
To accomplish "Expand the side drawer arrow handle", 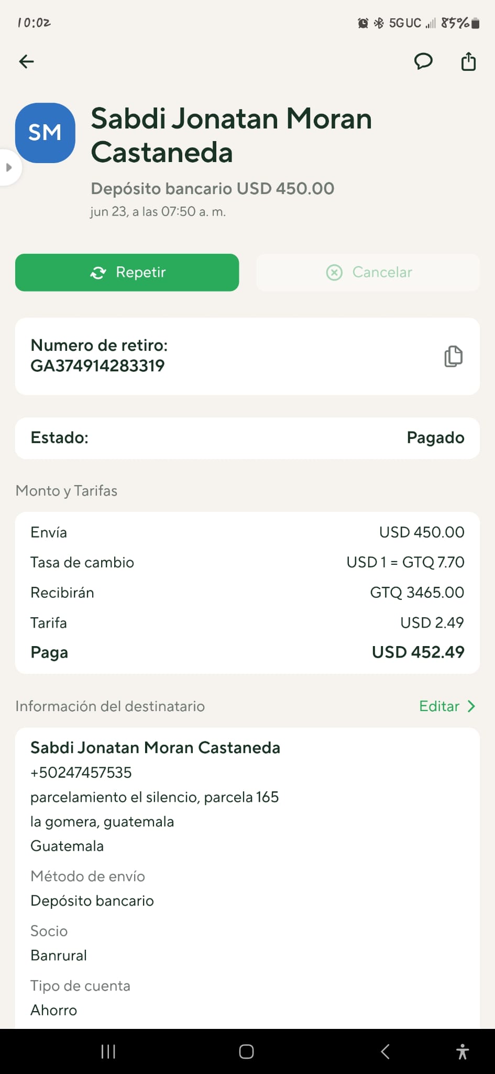I will pos(9,168).
